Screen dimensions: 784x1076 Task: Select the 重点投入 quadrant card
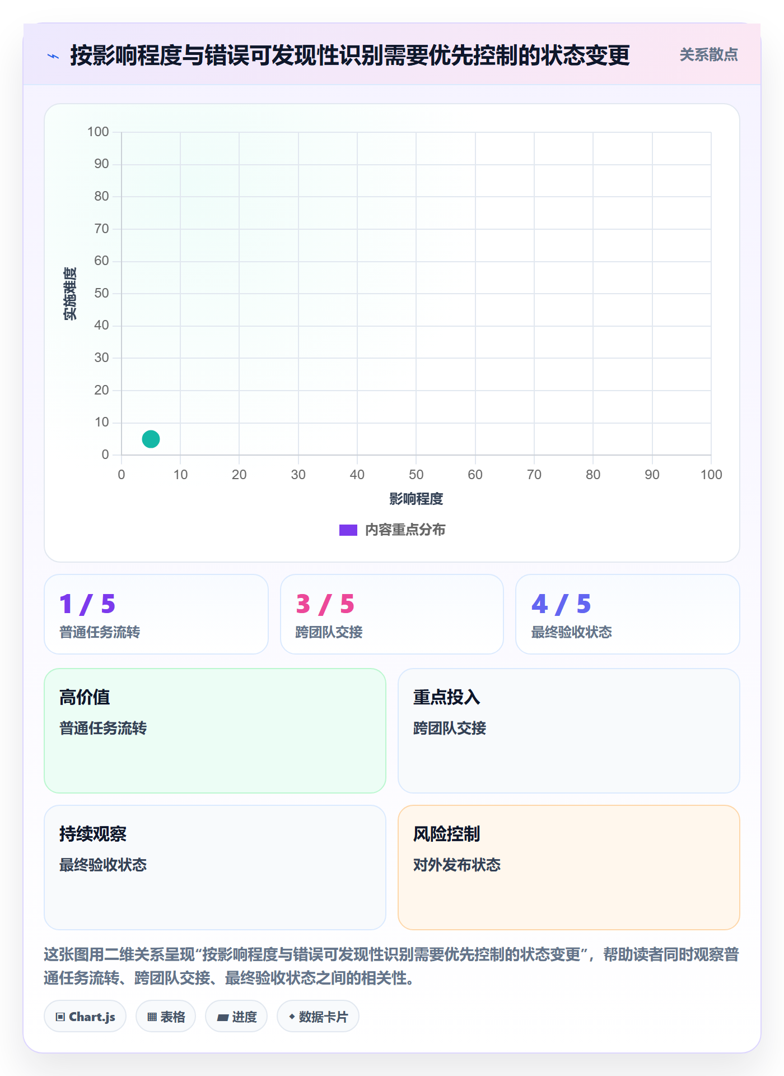(569, 731)
